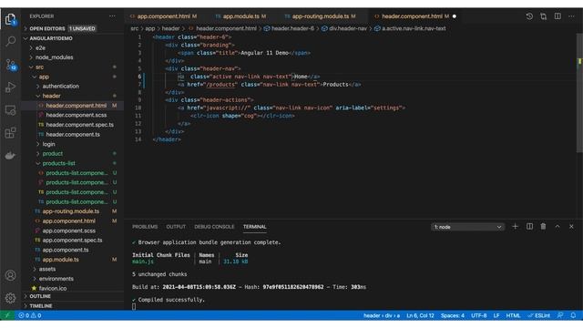The width and height of the screenshot is (583, 328).
Task: Click 'Ln 6, Col 12' in status bar
Action: coord(420,315)
